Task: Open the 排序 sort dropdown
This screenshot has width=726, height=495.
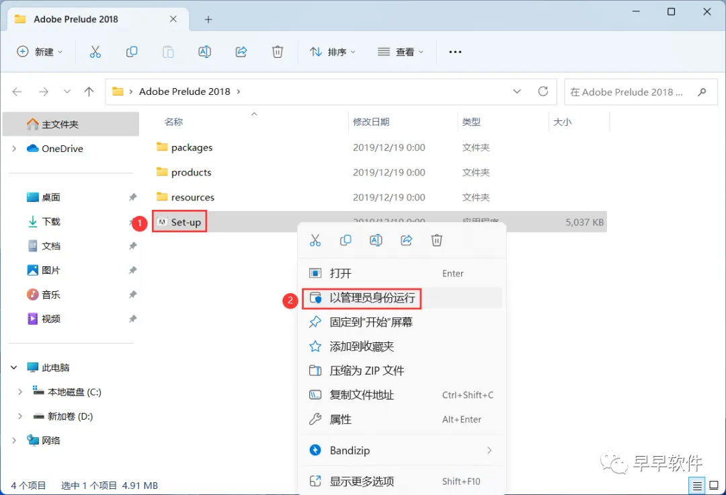Action: (x=333, y=52)
